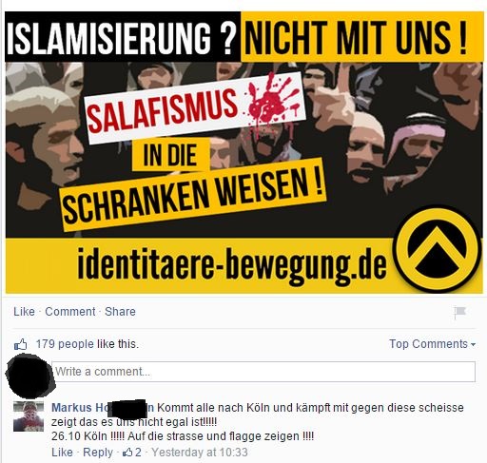The image size is (487, 463).
Task: Like the Markus comment
Action: (62, 453)
